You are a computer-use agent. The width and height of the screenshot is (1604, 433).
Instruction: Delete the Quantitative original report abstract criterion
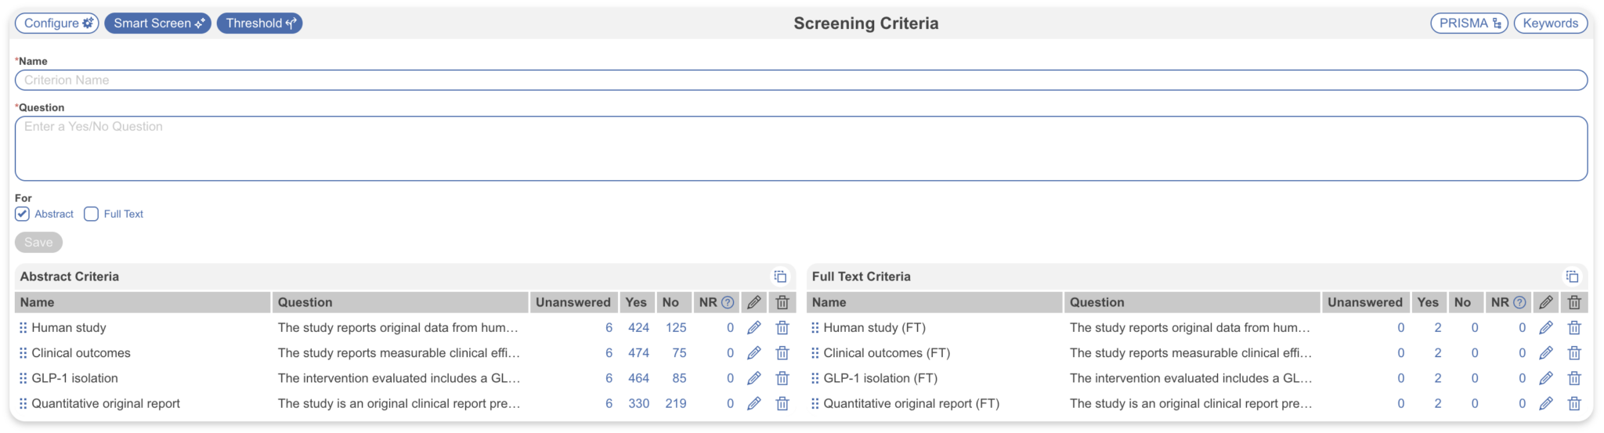coord(782,404)
